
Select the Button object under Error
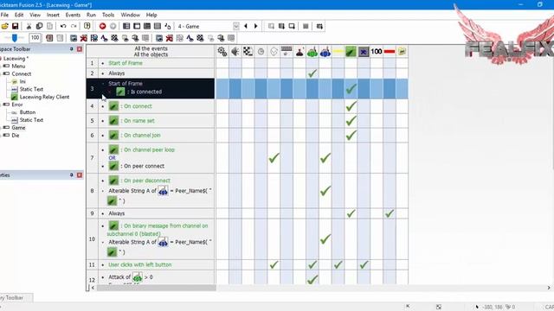pyautogui.click(x=28, y=112)
